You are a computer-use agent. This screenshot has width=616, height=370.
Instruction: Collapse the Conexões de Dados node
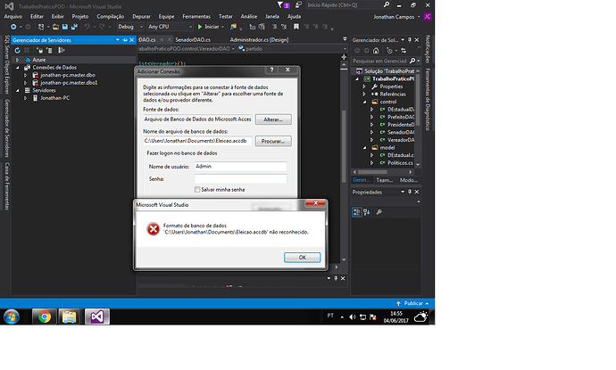(17, 68)
